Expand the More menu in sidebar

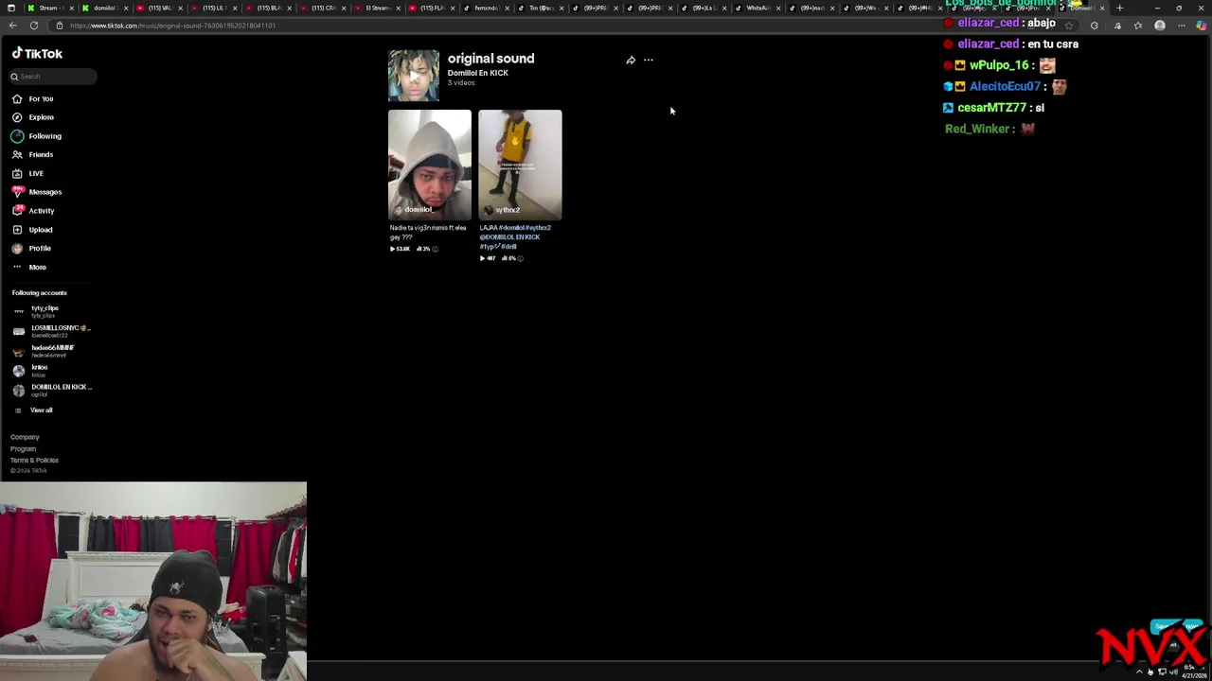(28, 267)
